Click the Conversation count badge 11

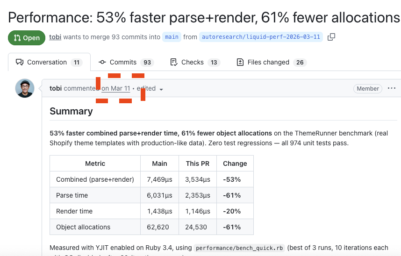tap(77, 63)
